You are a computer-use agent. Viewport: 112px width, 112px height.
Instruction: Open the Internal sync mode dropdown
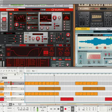coord(10,108)
